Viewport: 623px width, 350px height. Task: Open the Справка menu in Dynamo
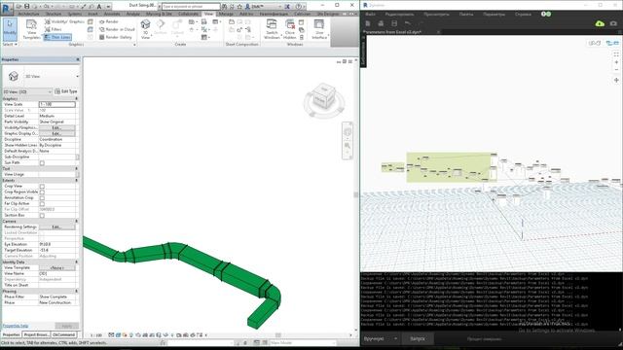click(x=523, y=15)
